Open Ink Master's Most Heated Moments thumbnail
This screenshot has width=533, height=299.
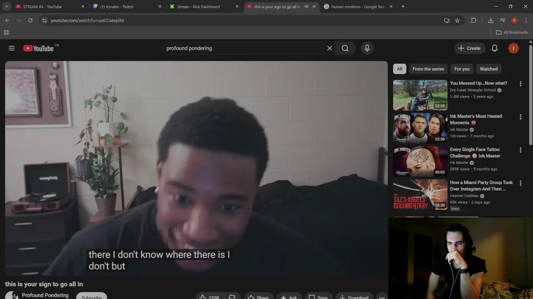coord(420,128)
